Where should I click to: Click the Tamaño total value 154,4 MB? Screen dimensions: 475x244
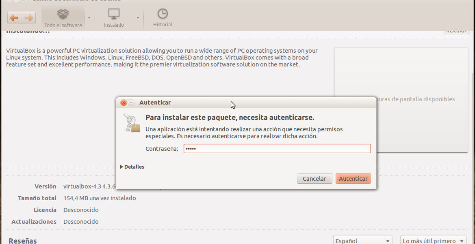(x=100, y=198)
